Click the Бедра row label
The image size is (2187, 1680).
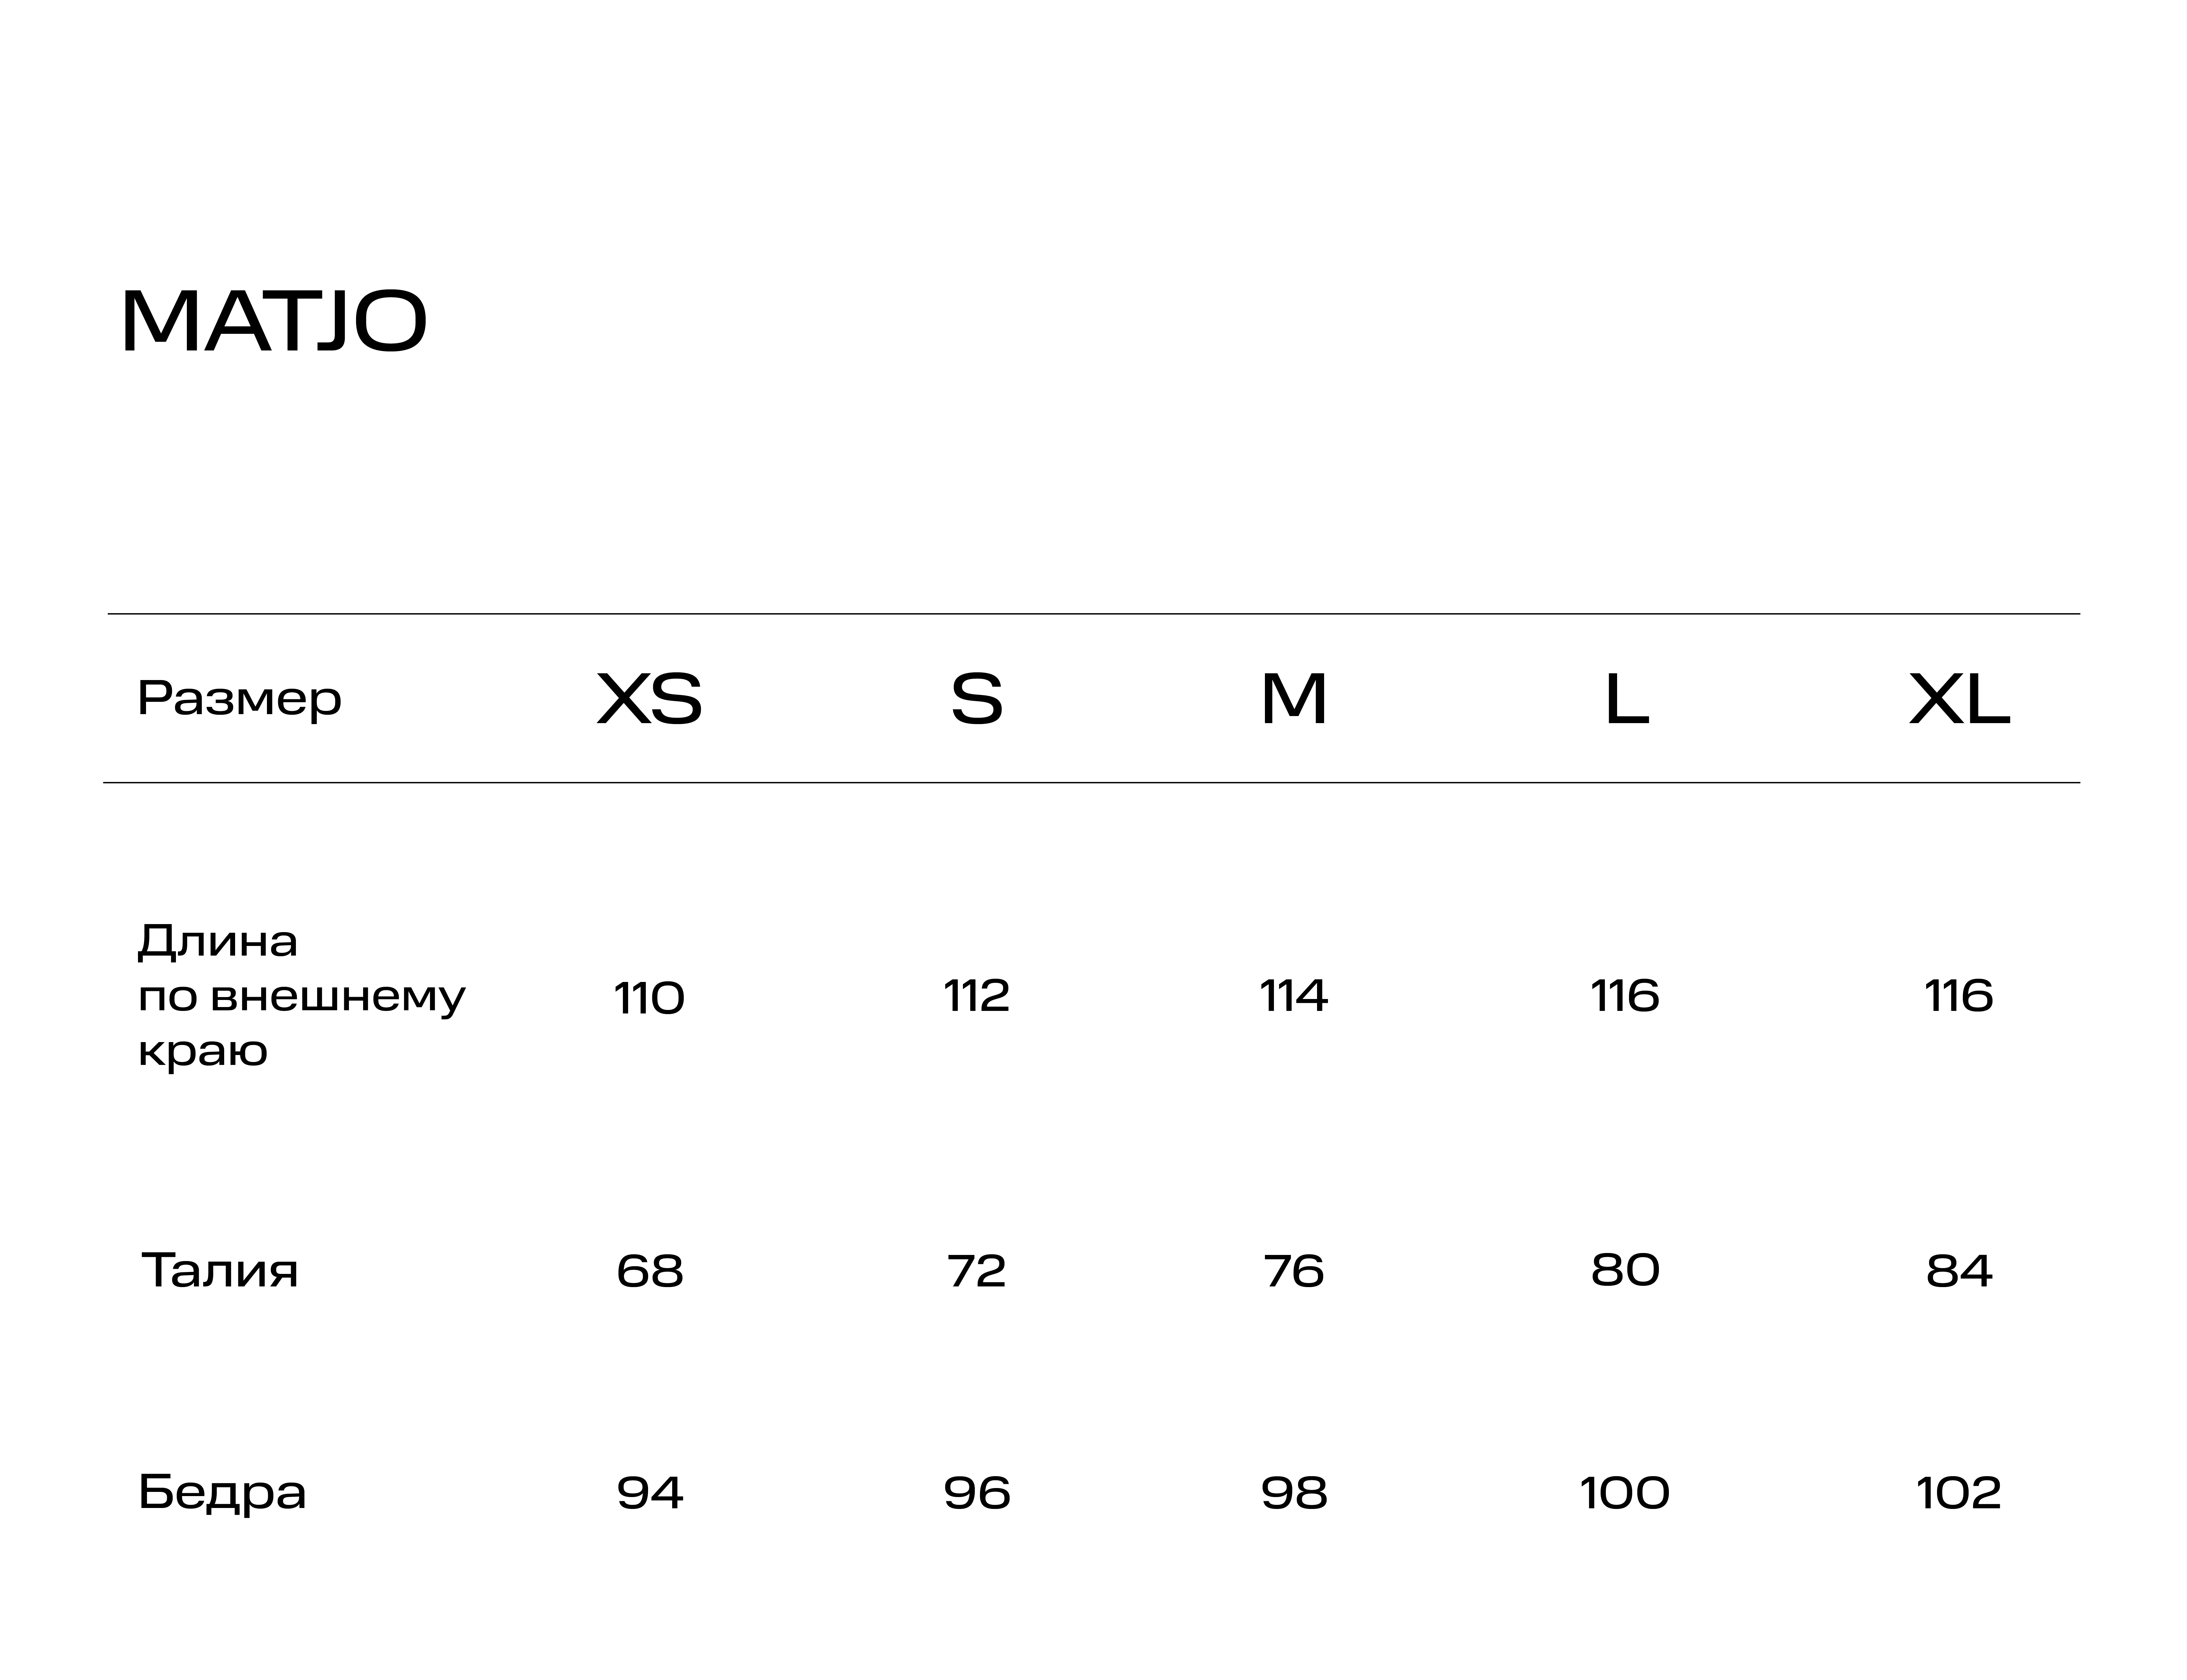click(222, 1492)
